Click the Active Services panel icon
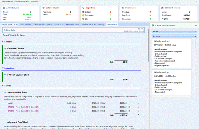The image size is (199, 129). pos(4,8)
